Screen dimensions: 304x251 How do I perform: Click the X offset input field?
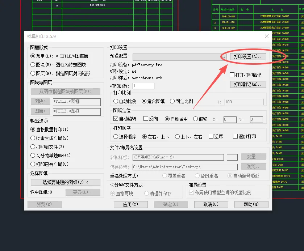point(230,119)
